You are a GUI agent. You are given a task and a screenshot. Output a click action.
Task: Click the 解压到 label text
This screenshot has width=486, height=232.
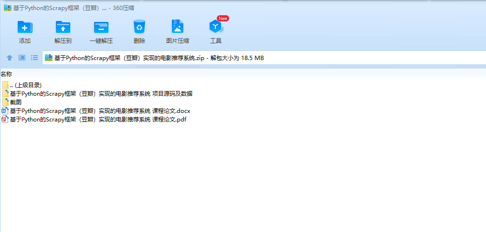point(63,41)
